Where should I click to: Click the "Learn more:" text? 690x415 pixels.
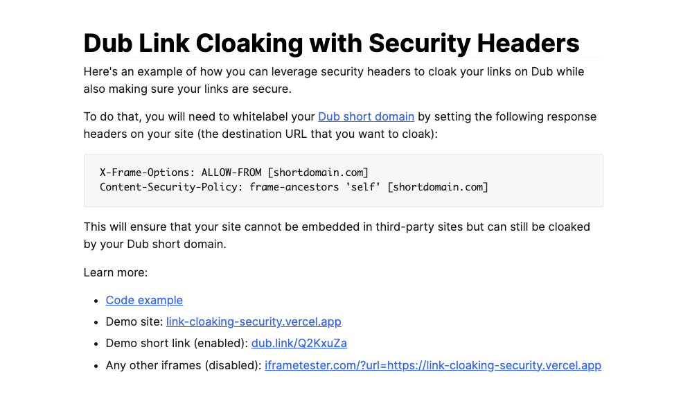point(116,272)
